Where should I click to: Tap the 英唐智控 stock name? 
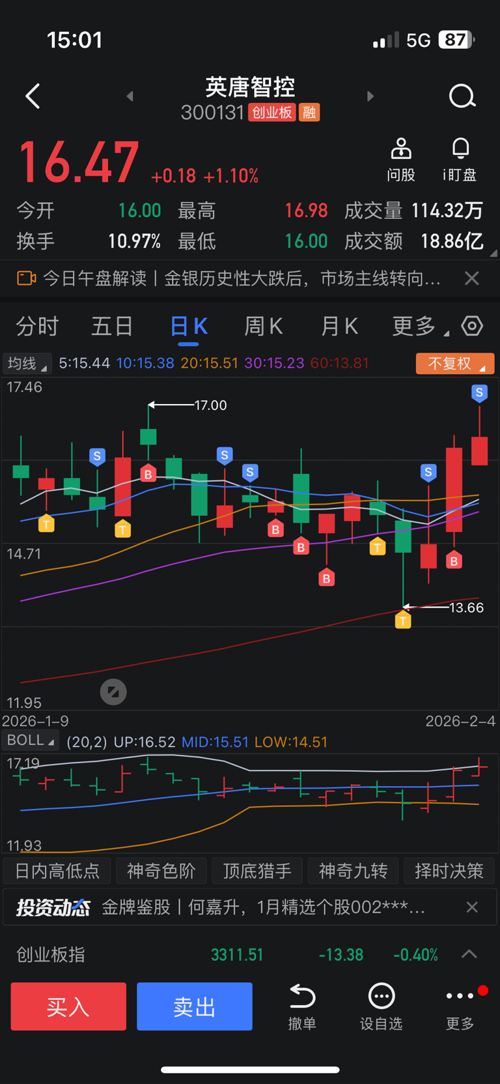tap(251, 87)
